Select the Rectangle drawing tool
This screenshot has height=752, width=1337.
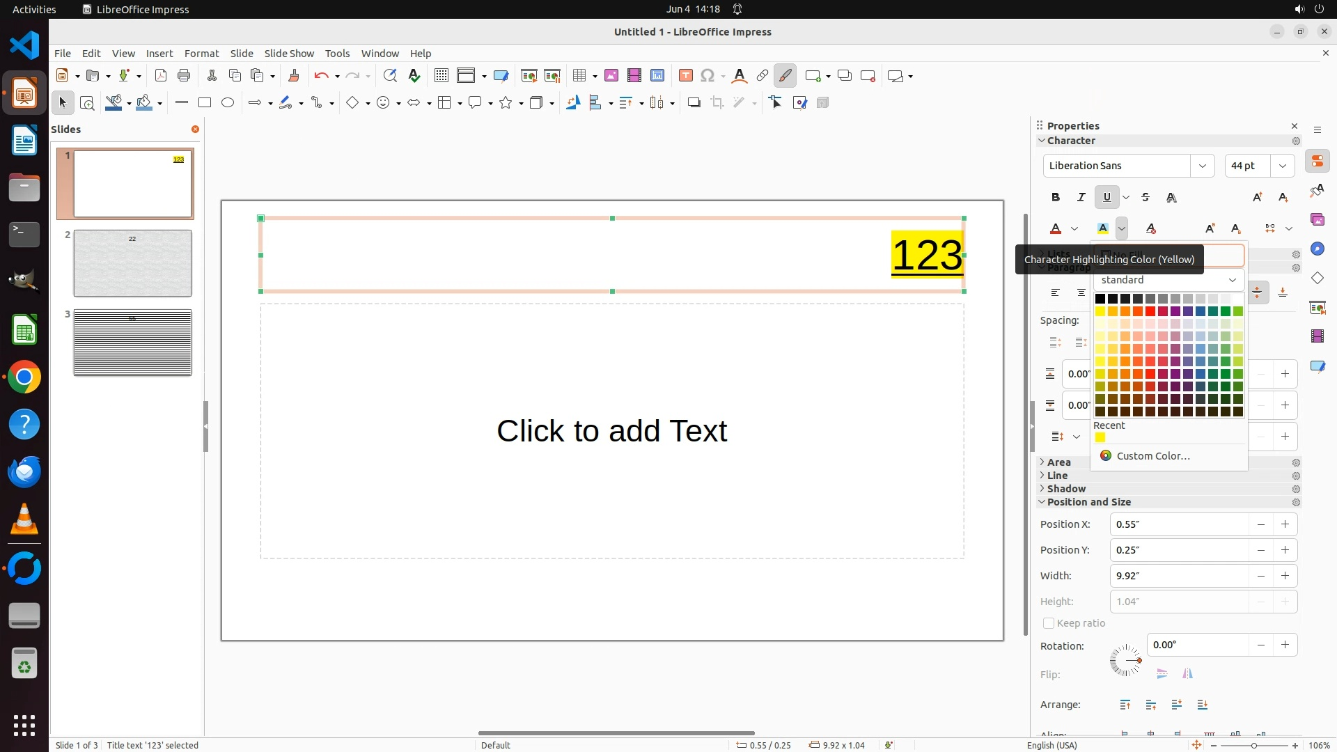pos(205,103)
